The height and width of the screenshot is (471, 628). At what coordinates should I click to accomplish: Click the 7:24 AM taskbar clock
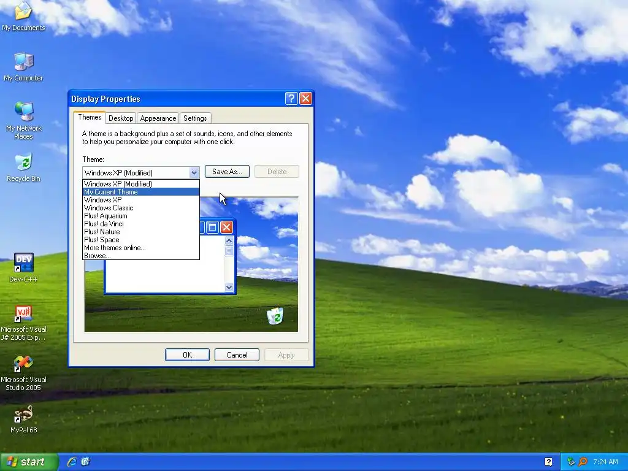(x=605, y=462)
